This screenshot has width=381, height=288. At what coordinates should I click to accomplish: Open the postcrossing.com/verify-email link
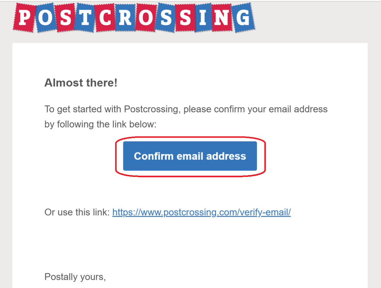pos(201,212)
